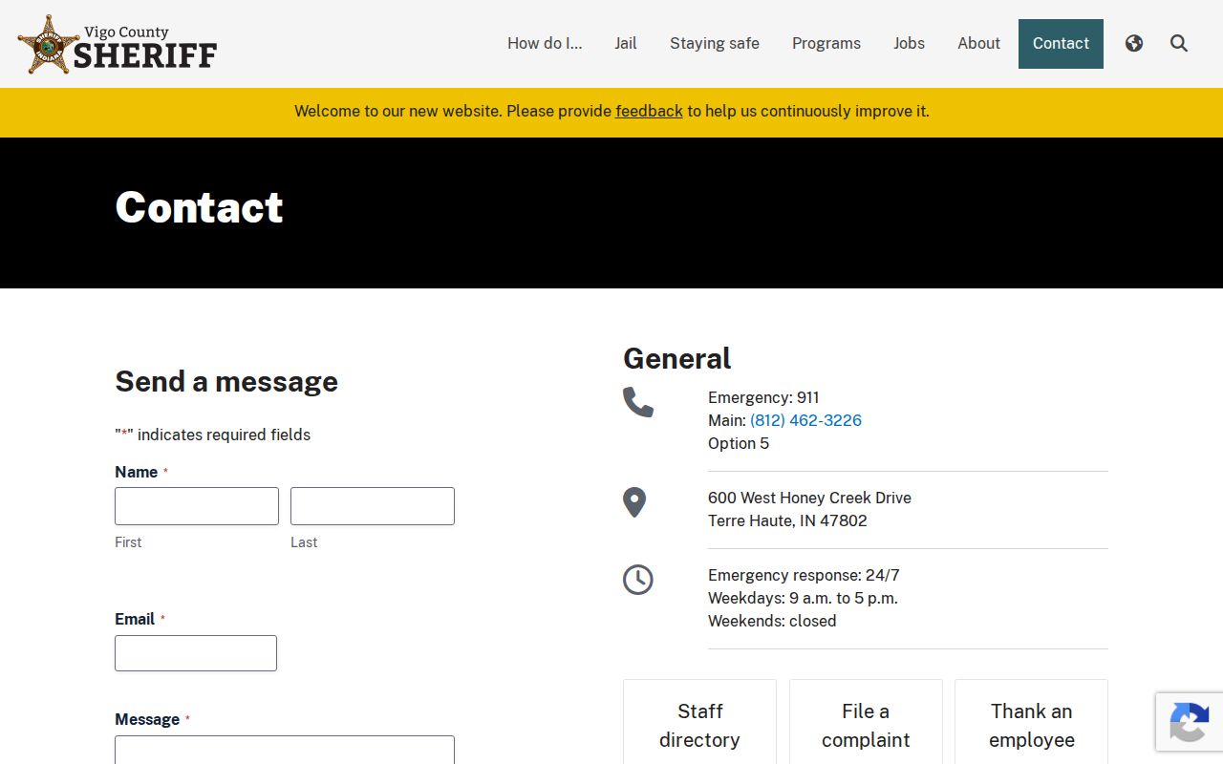Select the highlighted Contact nav item

[1061, 44]
